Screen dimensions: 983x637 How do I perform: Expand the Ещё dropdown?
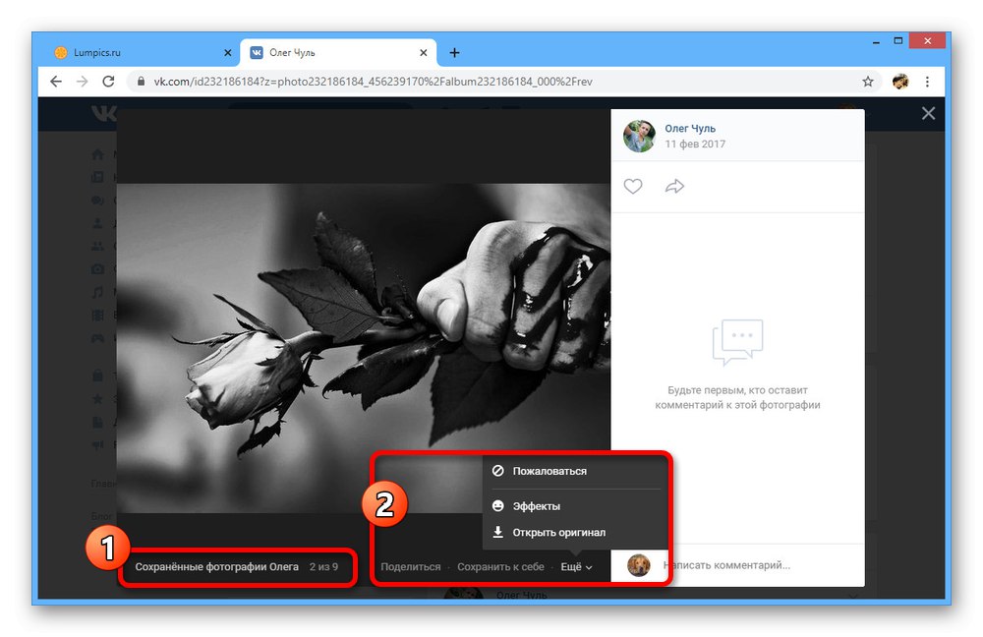[x=576, y=567]
